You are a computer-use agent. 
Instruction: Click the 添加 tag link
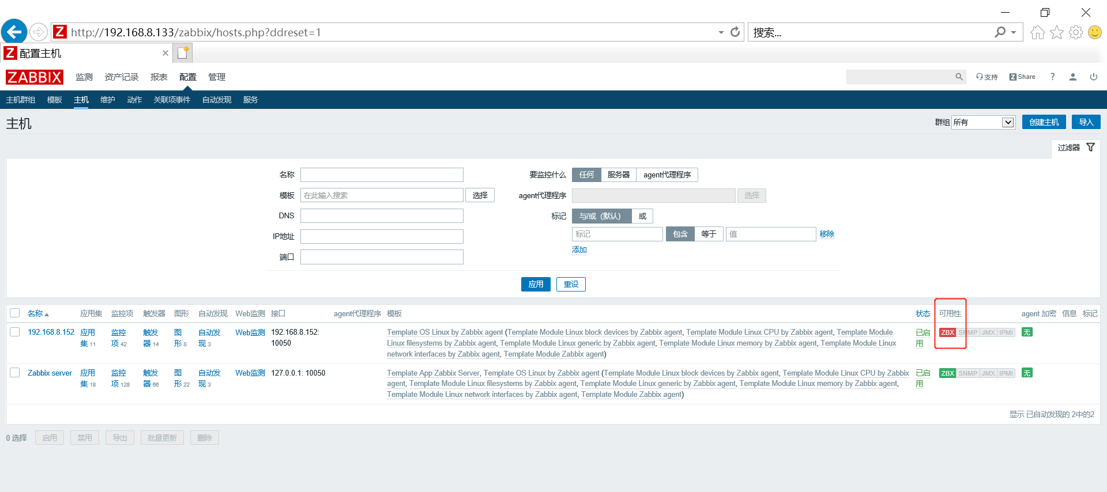click(x=579, y=249)
